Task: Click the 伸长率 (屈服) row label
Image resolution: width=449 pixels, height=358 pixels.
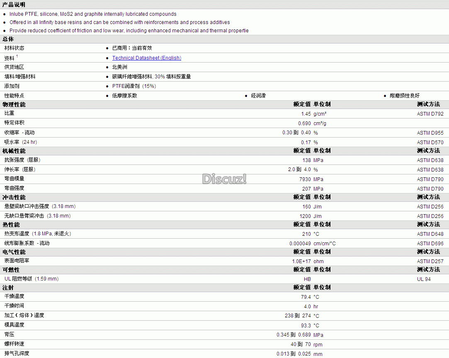Action: [x=20, y=169]
